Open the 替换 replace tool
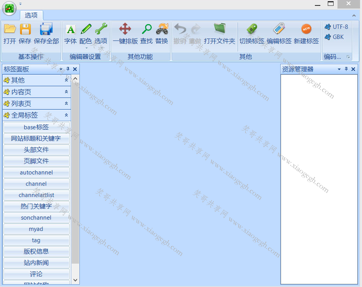The width and height of the screenshot is (362, 287). (162, 34)
